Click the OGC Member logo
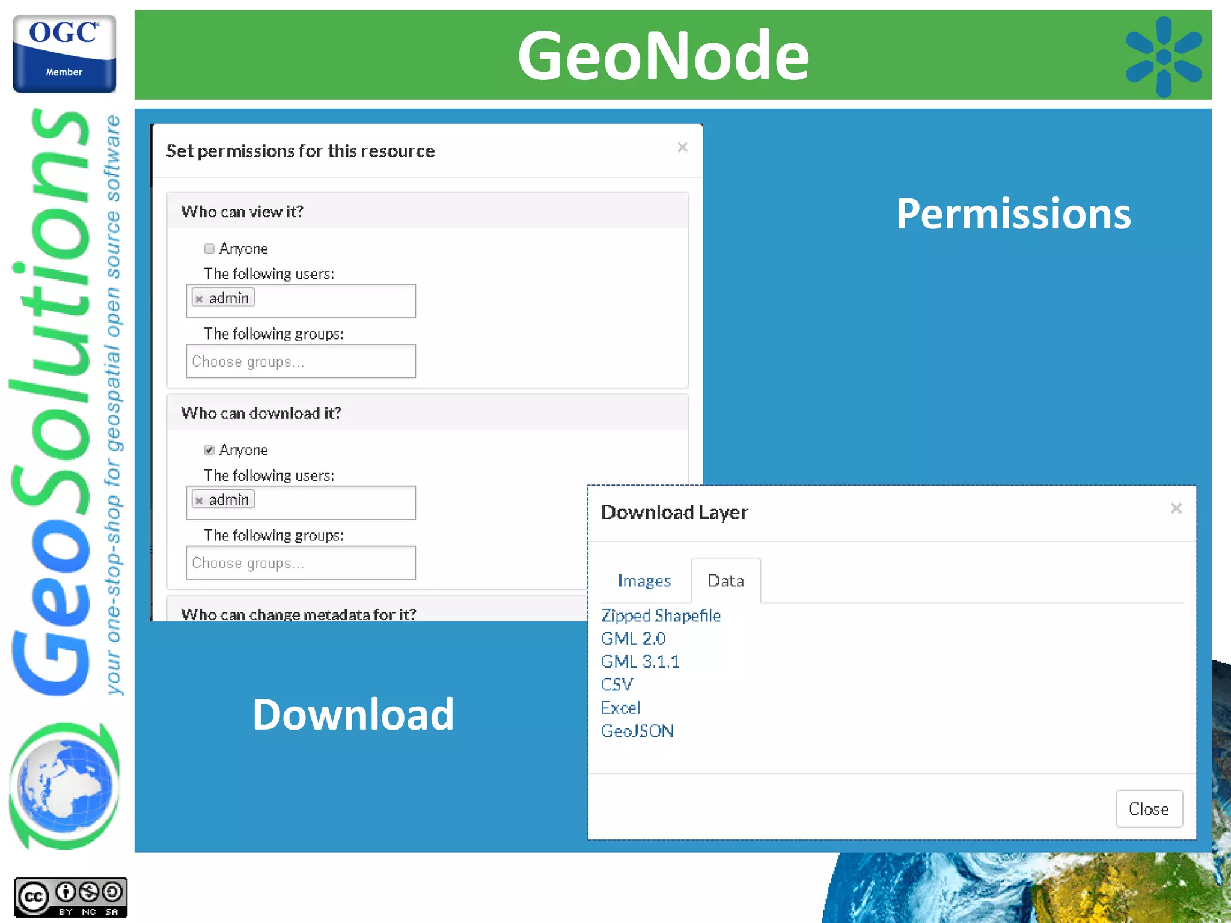This screenshot has height=923, width=1231. 64,53
